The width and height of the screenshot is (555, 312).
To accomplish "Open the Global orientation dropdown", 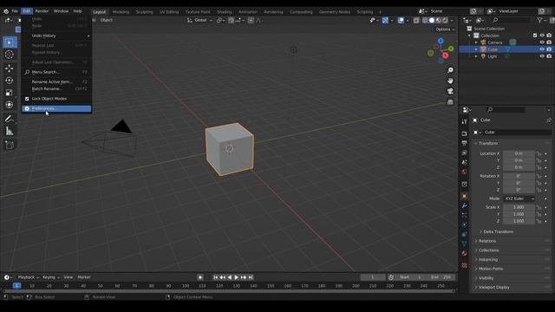I will 199,21.
